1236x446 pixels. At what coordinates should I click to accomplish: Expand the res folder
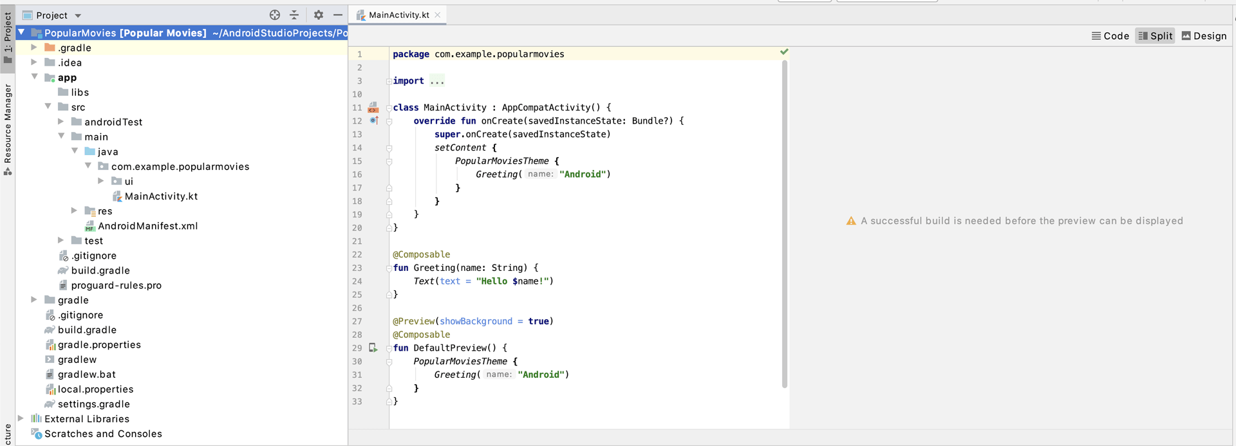(x=75, y=210)
